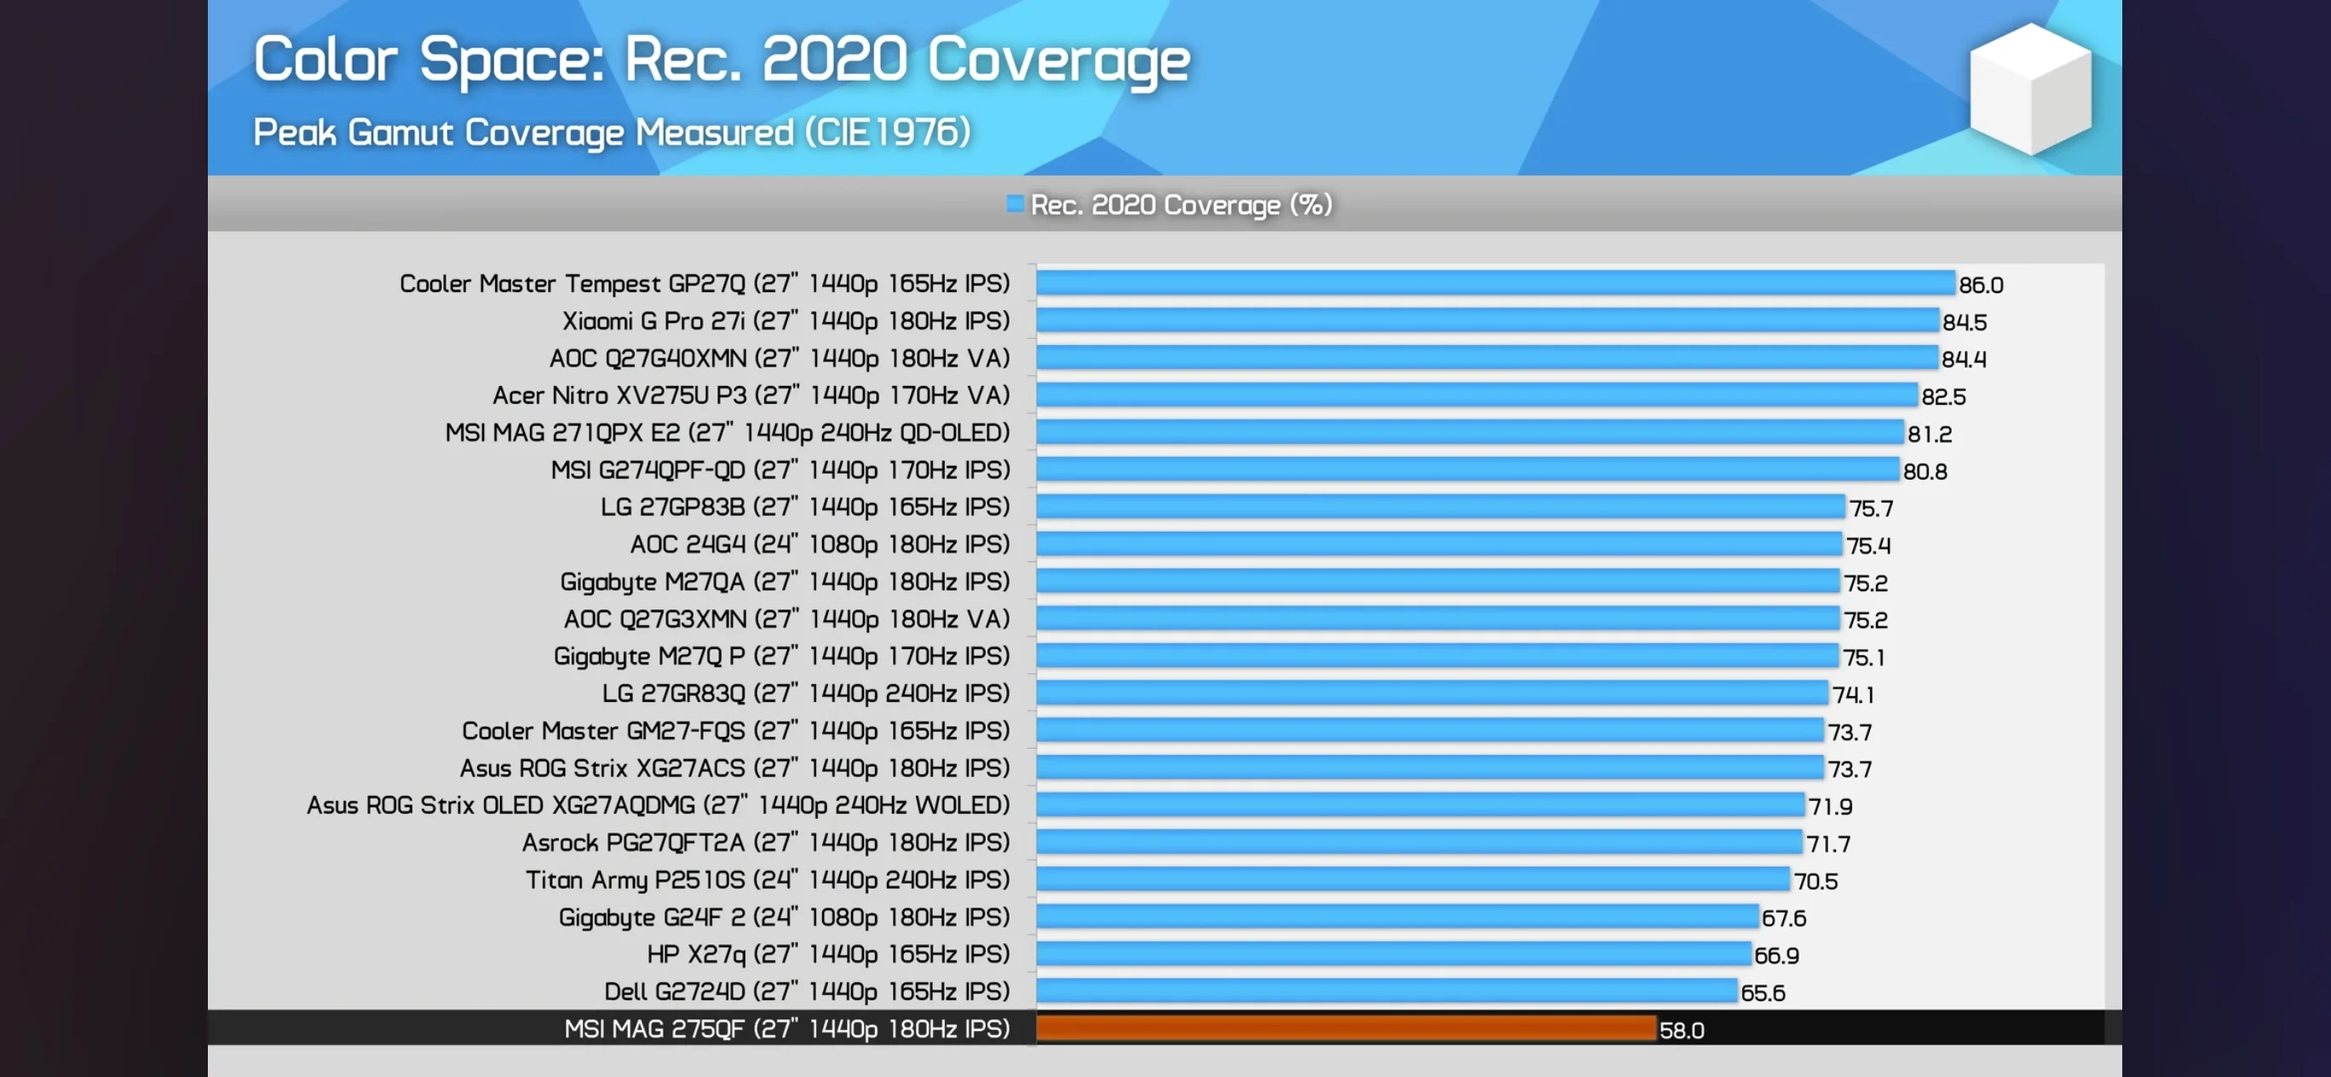Click the Cooler Master Tempest GP27Q bar
Image resolution: width=2331 pixels, height=1077 pixels.
(1495, 283)
